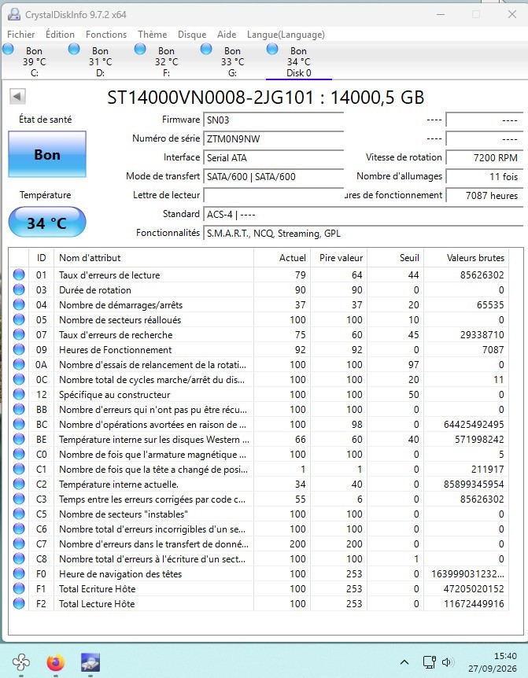The image size is (528, 678).
Task: Click status icon for attribute C1
Action: [19, 469]
